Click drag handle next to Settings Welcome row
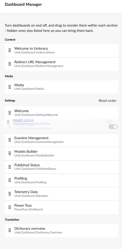The image size is (122, 249). [10, 113]
